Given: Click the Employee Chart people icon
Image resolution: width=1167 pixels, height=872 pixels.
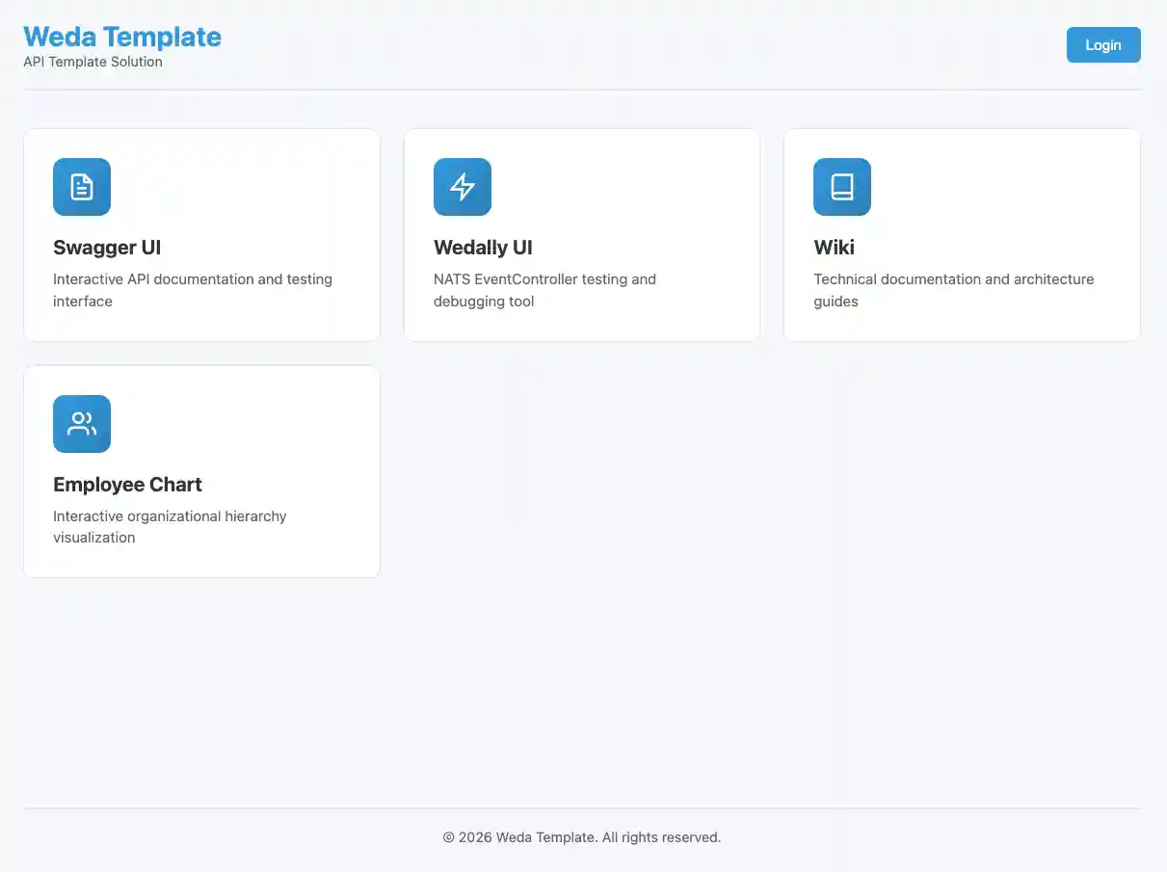Looking at the screenshot, I should (x=82, y=424).
